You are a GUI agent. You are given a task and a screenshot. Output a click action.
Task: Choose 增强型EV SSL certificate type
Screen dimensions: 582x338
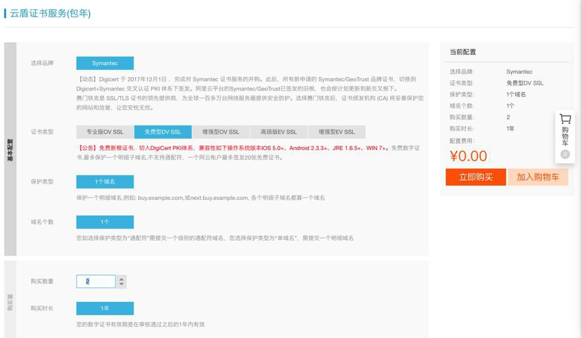pos(336,132)
